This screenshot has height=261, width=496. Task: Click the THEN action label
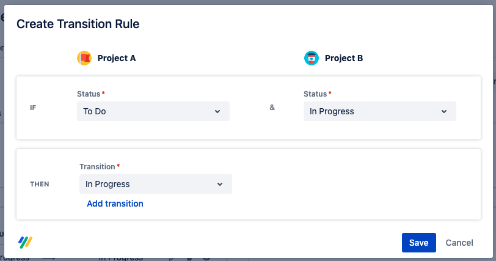pos(40,184)
